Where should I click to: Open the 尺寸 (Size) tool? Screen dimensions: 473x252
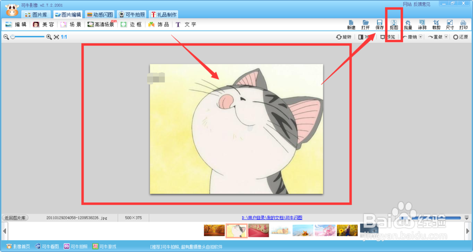point(450,25)
